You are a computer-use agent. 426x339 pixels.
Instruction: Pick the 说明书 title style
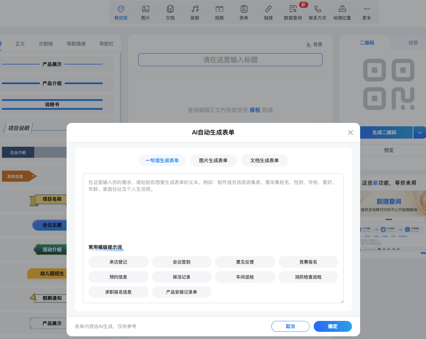(x=52, y=104)
